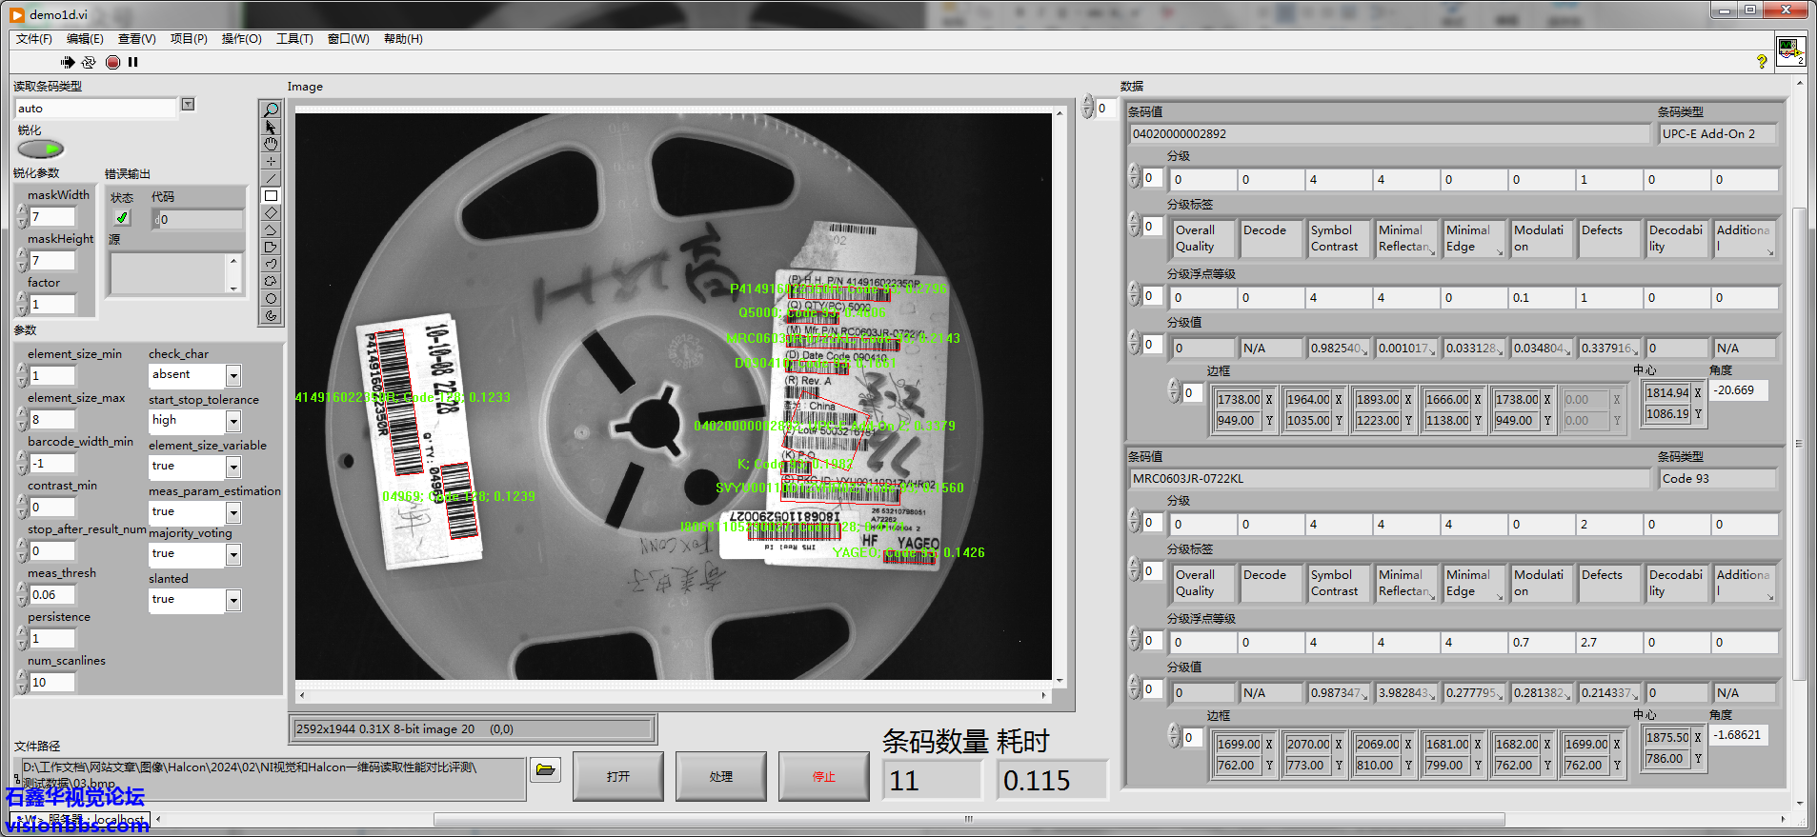Open the 工具(T) menu

tap(294, 39)
